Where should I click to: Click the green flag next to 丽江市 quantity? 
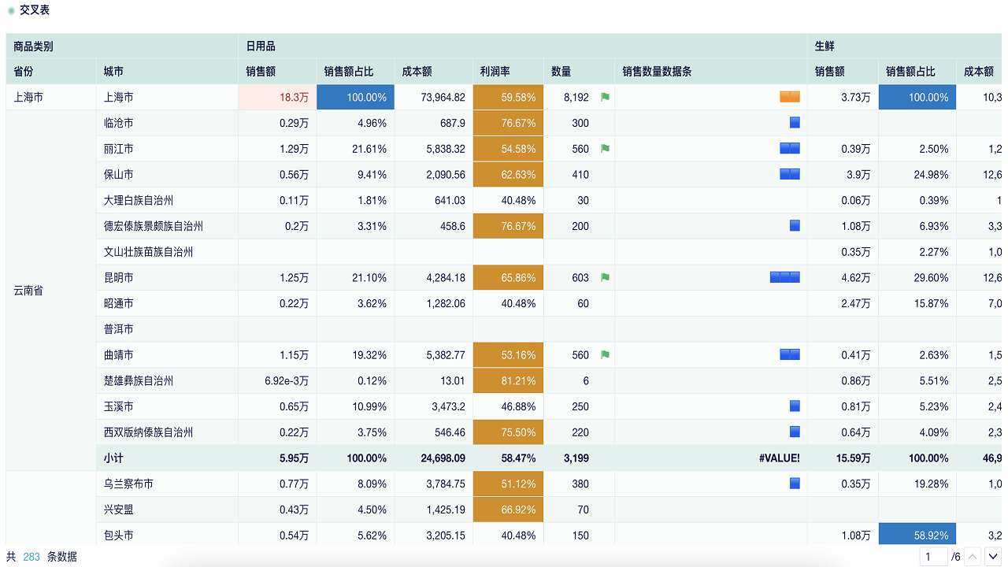click(603, 148)
